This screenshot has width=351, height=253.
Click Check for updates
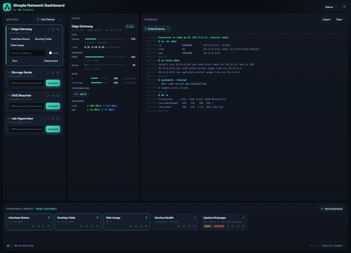pos(332,246)
